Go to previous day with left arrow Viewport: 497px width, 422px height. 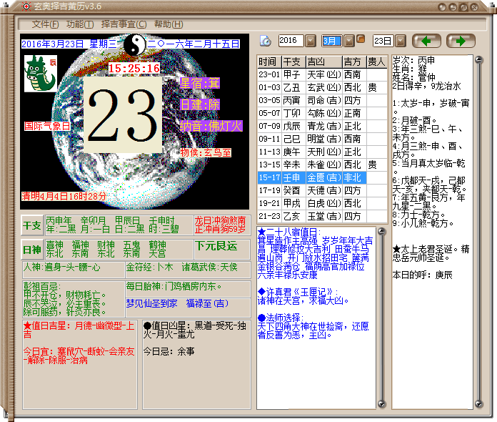(428, 41)
